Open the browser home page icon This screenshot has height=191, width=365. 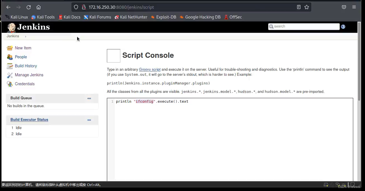[39, 7]
